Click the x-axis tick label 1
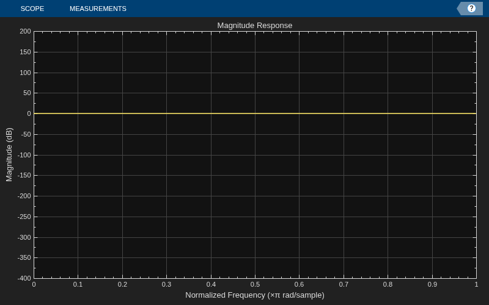This screenshot has width=489, height=305. pos(476,284)
